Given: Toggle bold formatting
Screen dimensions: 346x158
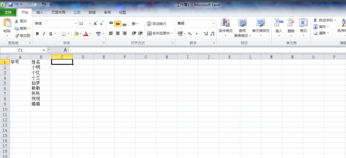Looking at the screenshot, I should [x=37, y=34].
